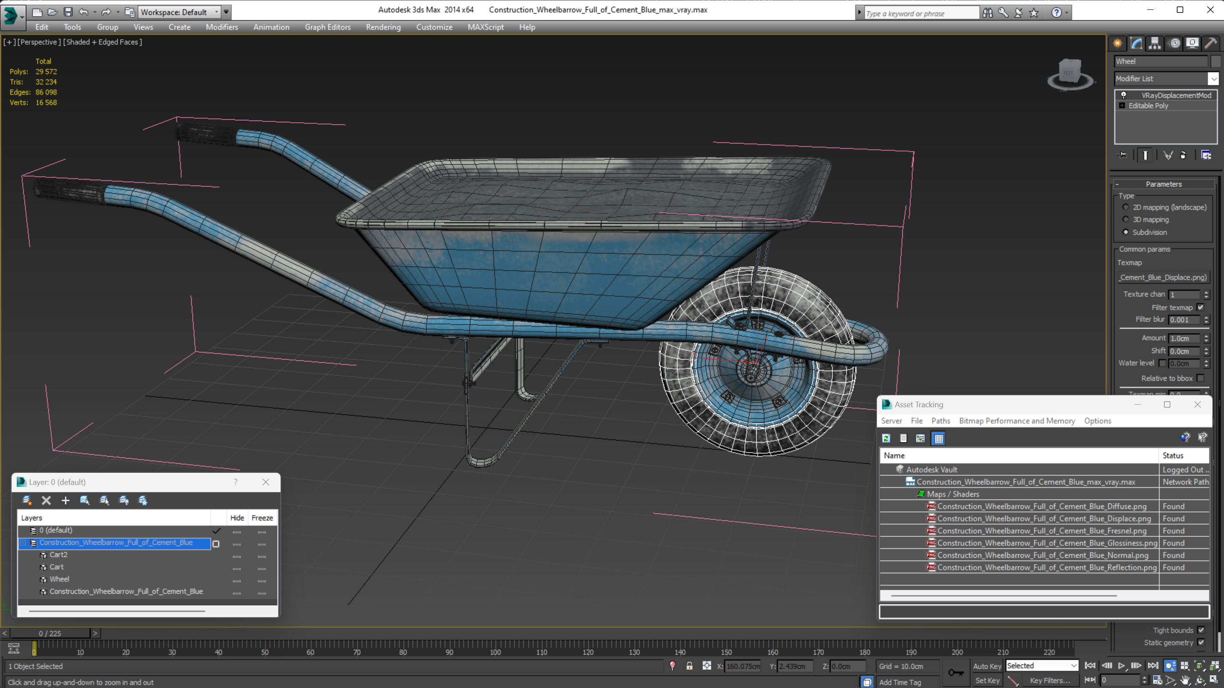The width and height of the screenshot is (1224, 688).
Task: Open the Graph Editors menu
Action: pyautogui.click(x=327, y=27)
